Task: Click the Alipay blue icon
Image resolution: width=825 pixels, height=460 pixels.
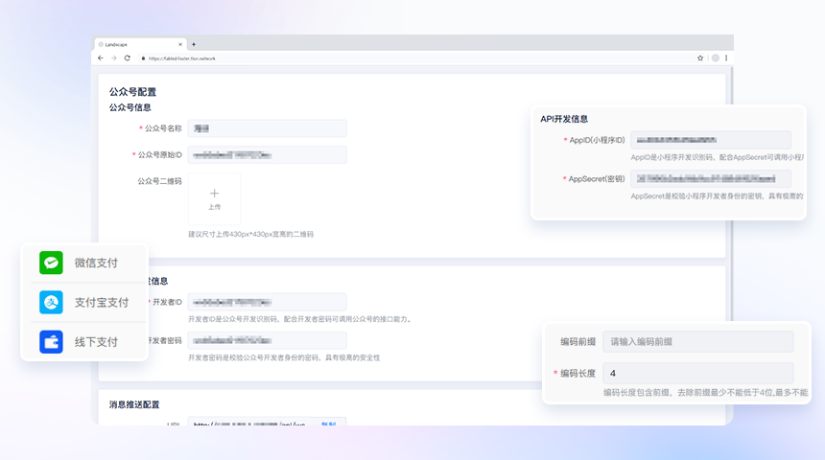Action: tap(51, 302)
